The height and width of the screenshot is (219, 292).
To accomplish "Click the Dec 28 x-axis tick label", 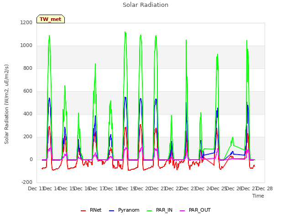I will (265, 188).
